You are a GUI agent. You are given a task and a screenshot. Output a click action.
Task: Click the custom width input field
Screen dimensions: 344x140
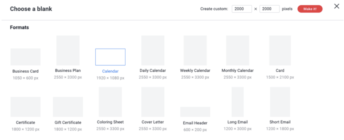pos(242,9)
